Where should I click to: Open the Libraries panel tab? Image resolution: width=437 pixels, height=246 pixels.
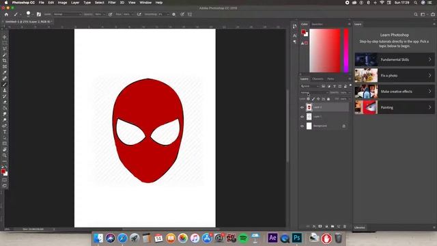point(360,228)
